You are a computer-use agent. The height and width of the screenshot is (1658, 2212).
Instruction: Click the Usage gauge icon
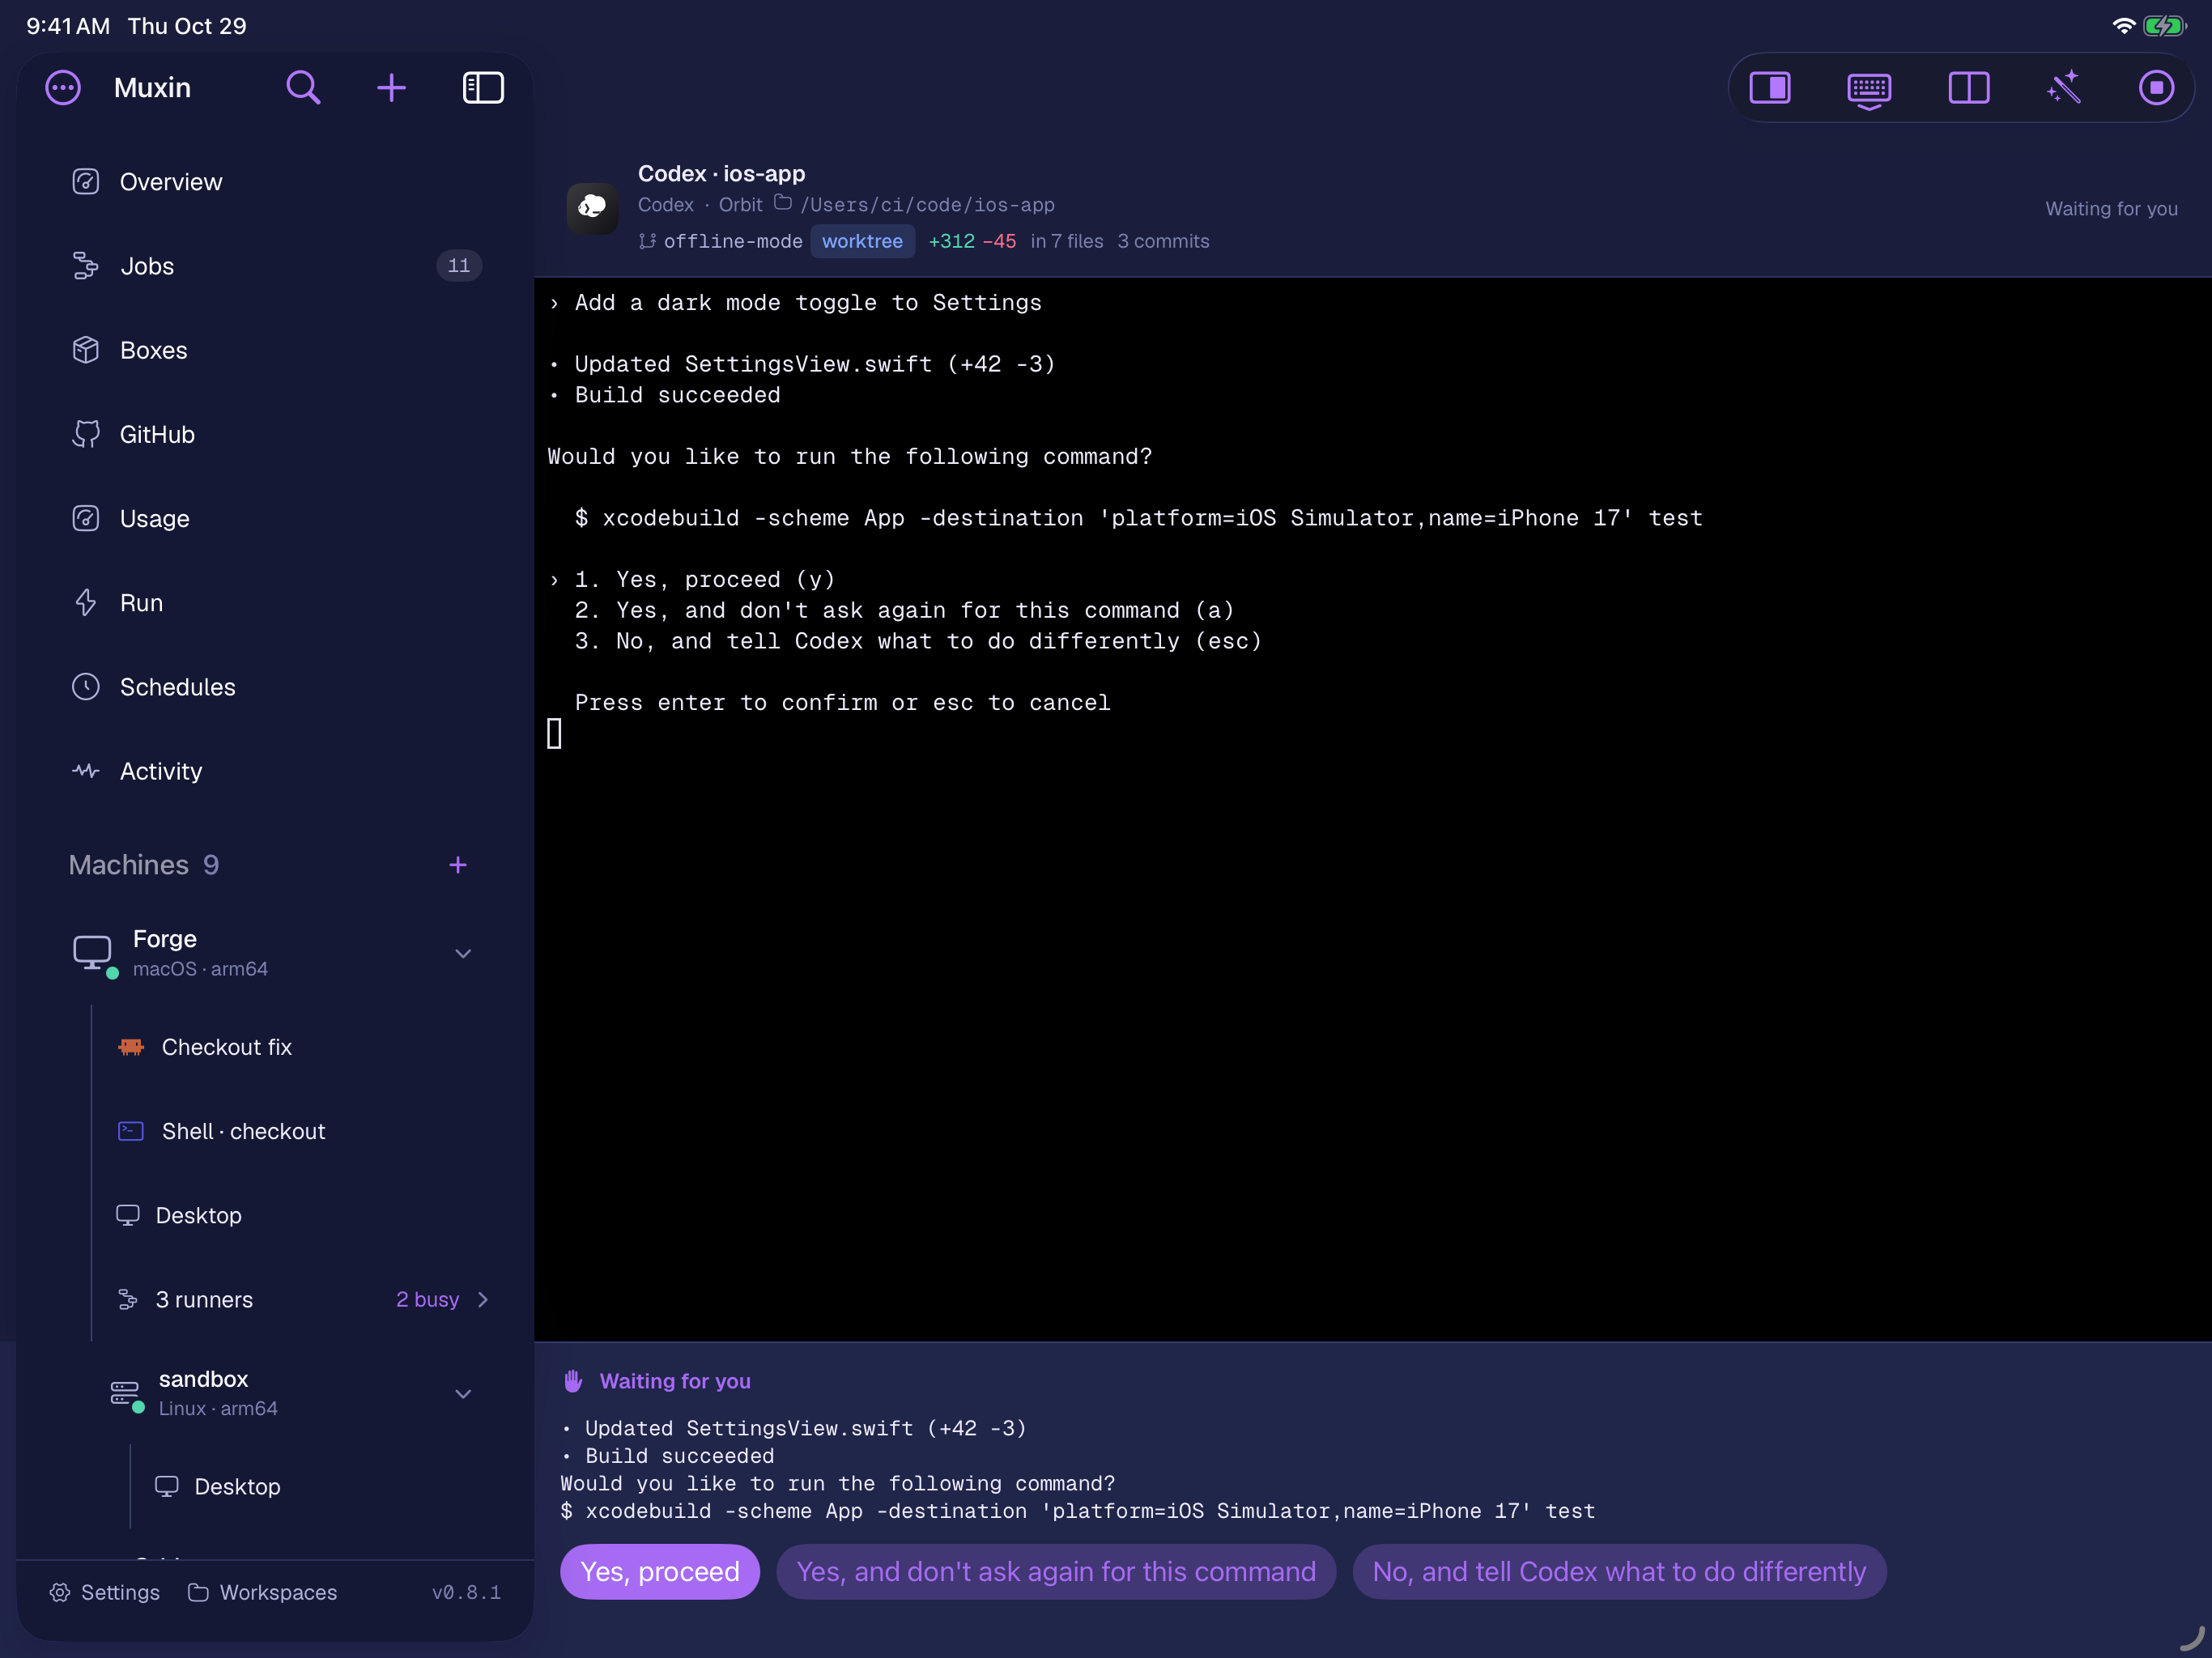pyautogui.click(x=86, y=518)
